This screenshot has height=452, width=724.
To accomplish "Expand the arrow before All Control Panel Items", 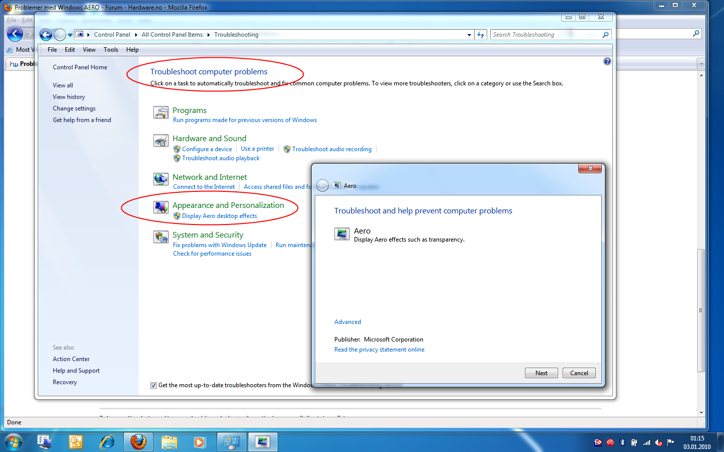I will (x=136, y=35).
